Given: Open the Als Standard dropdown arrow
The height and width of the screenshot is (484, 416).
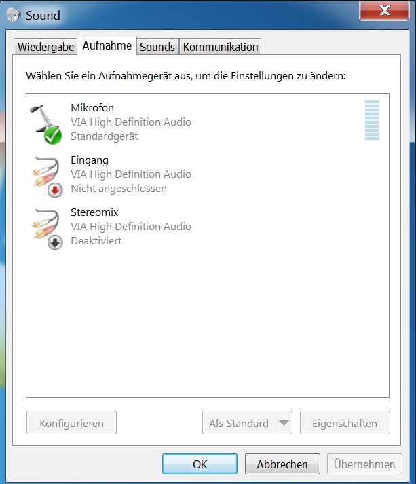Looking at the screenshot, I should pyautogui.click(x=284, y=423).
